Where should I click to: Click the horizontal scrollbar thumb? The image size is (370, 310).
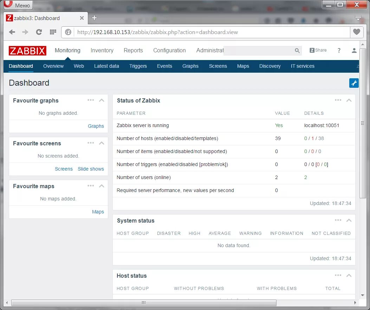(144, 303)
